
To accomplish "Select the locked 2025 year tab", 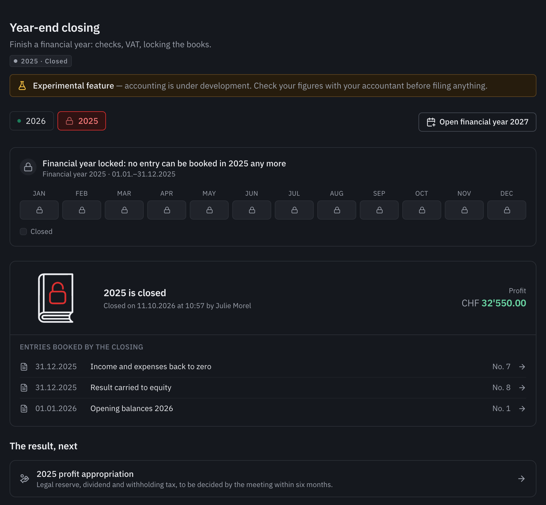I will [82, 121].
